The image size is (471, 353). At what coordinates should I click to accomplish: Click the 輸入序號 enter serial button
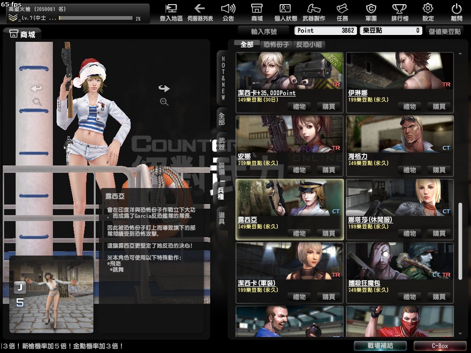(264, 31)
